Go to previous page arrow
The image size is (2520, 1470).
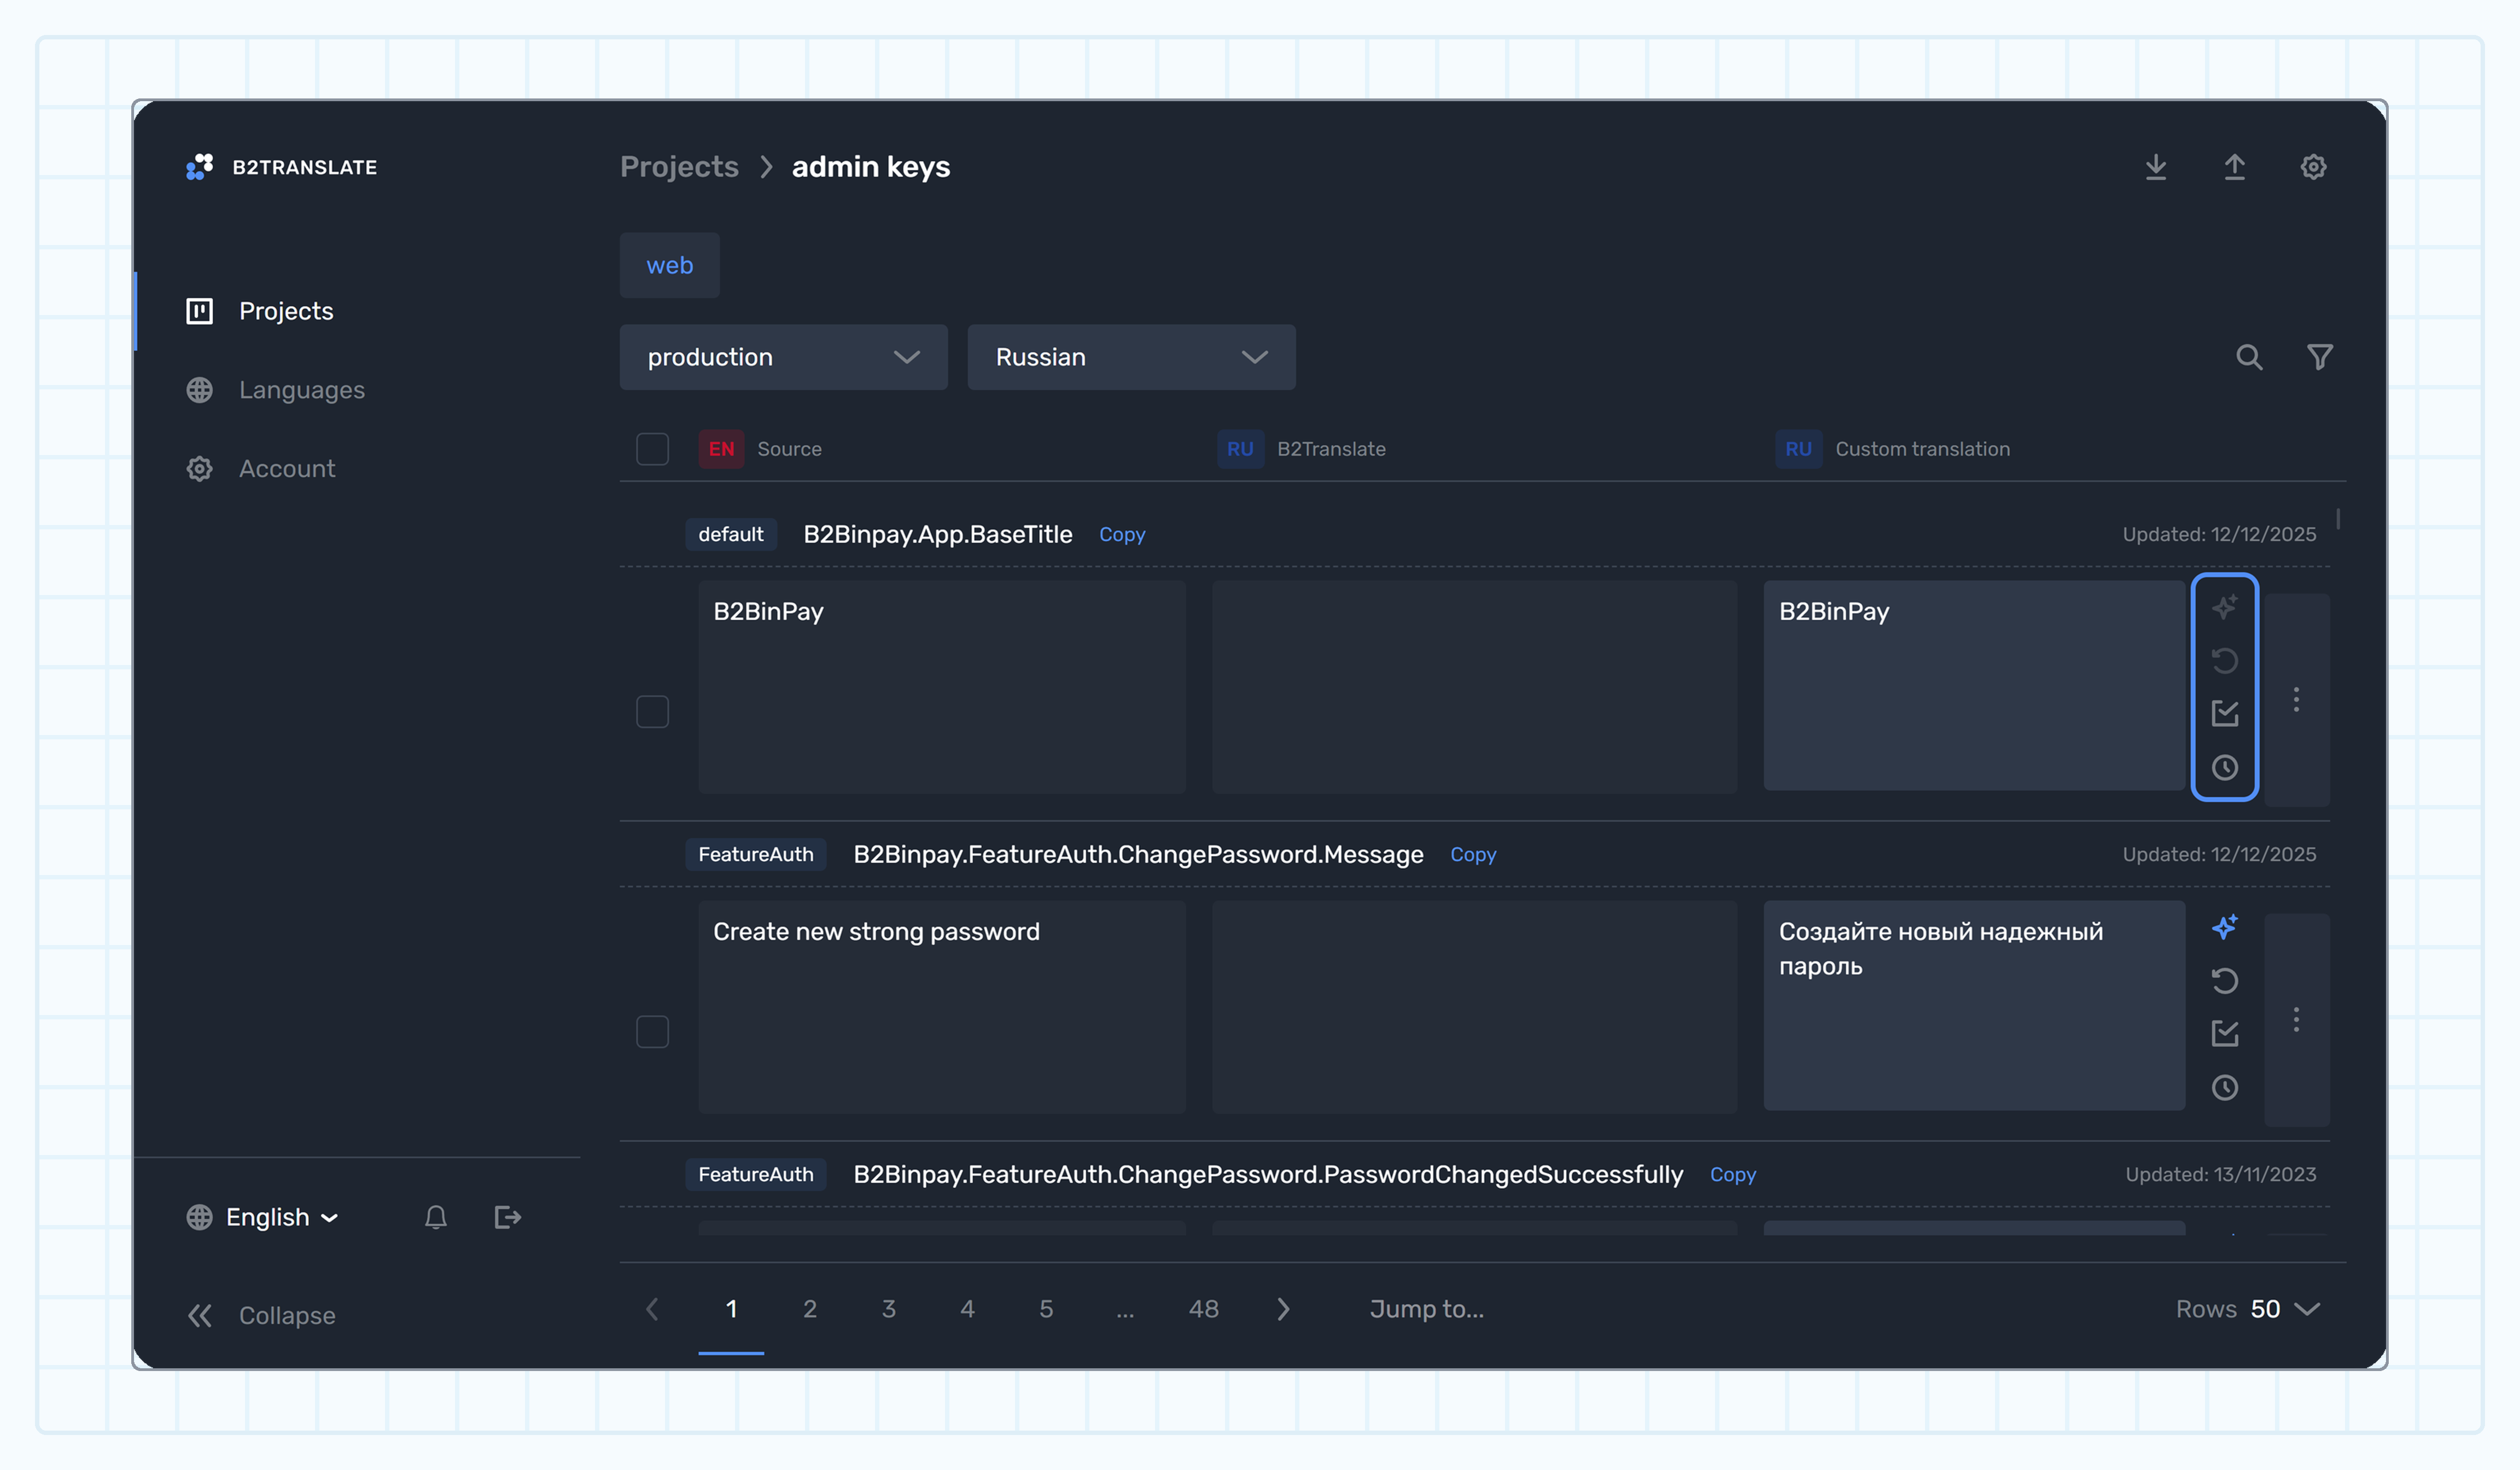652,1309
